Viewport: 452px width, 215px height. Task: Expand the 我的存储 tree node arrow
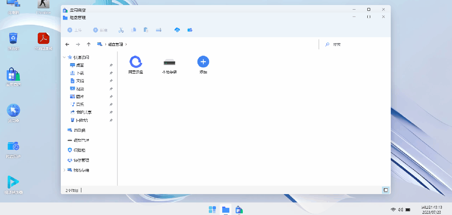[64, 170]
